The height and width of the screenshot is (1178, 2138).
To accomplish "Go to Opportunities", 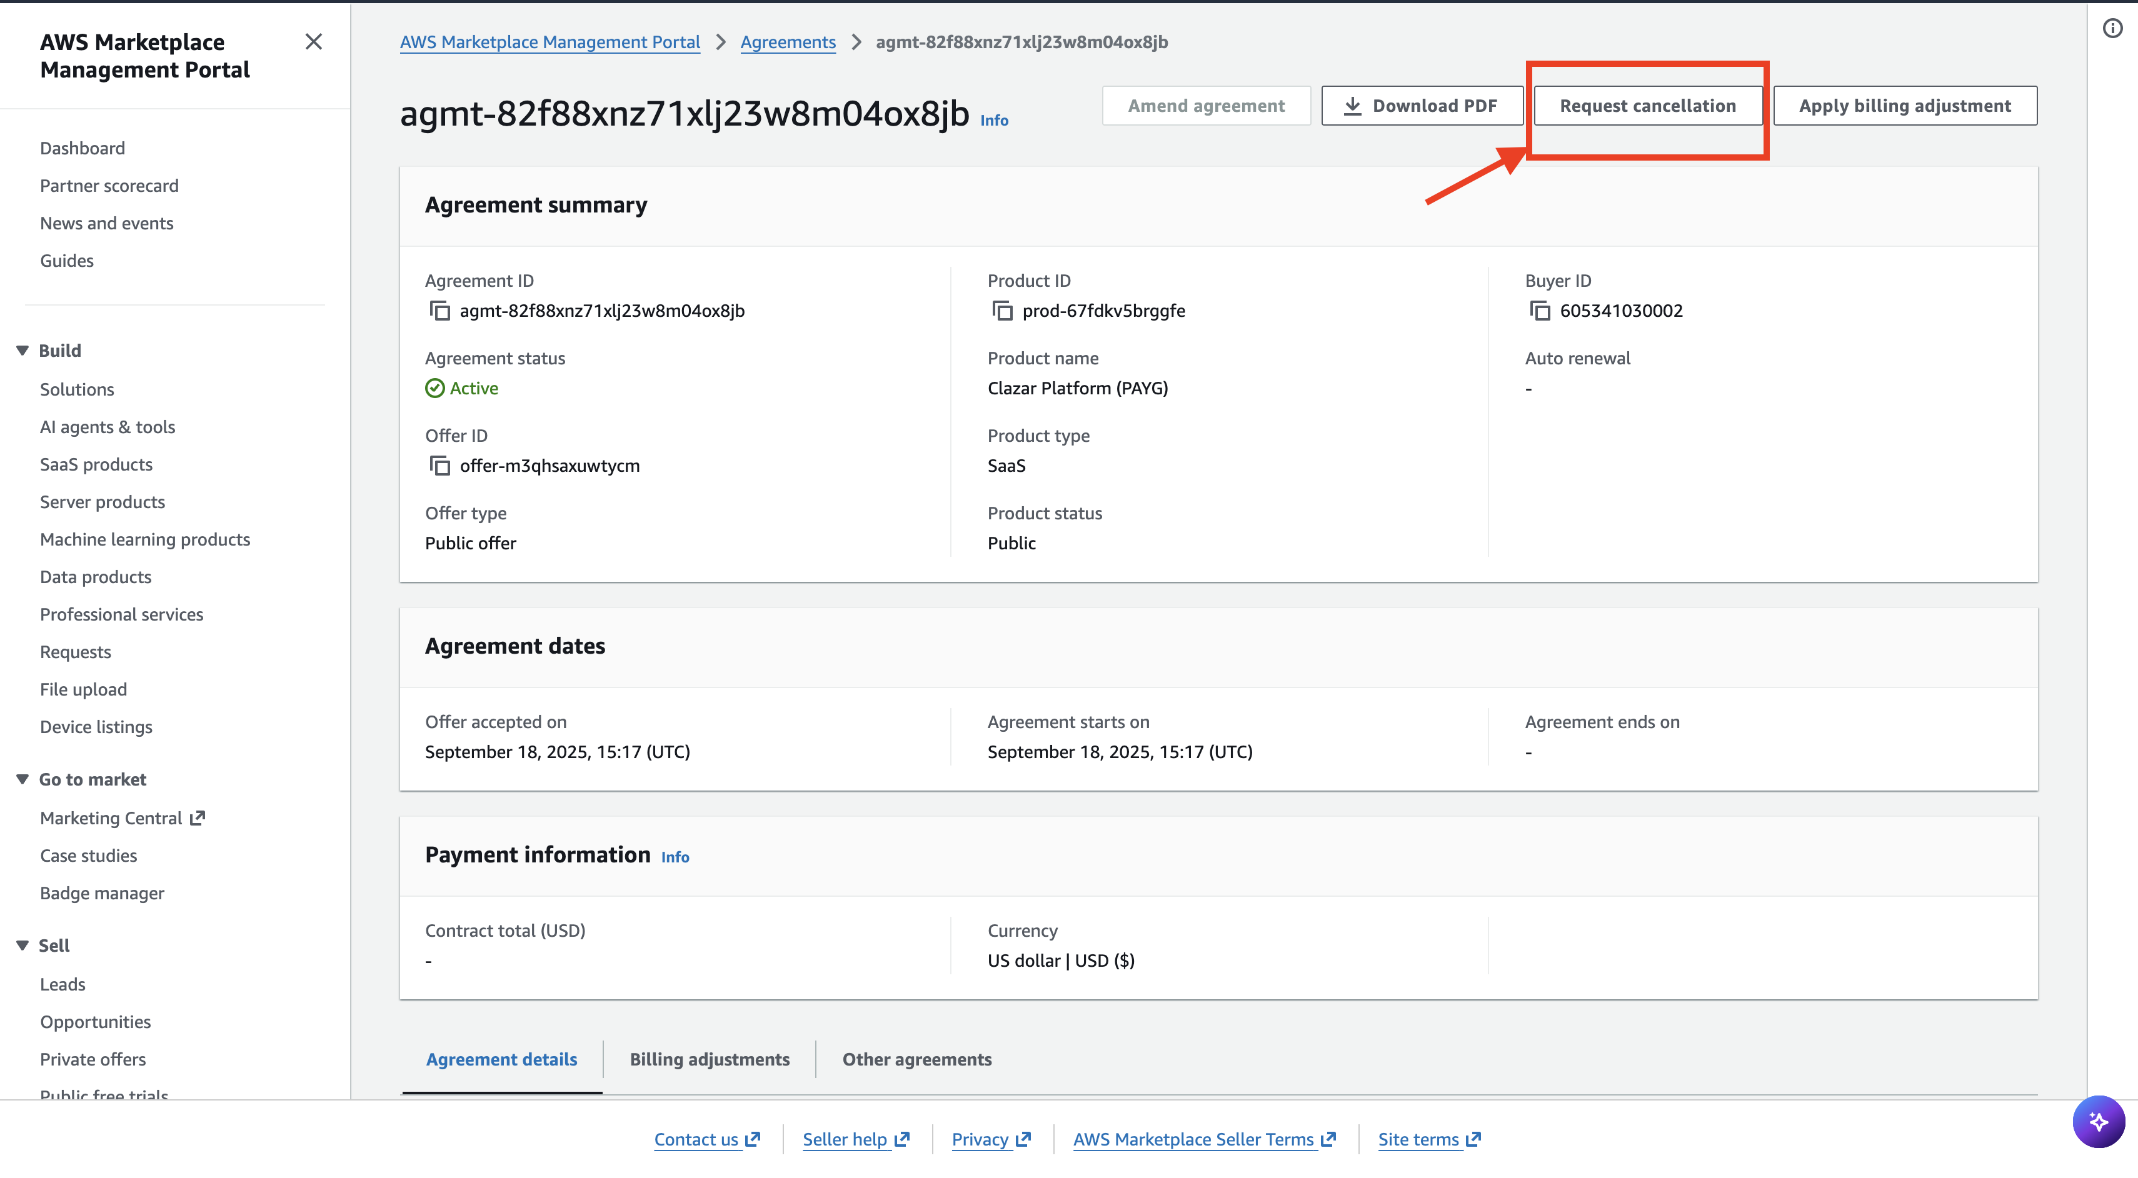I will coord(96,1022).
